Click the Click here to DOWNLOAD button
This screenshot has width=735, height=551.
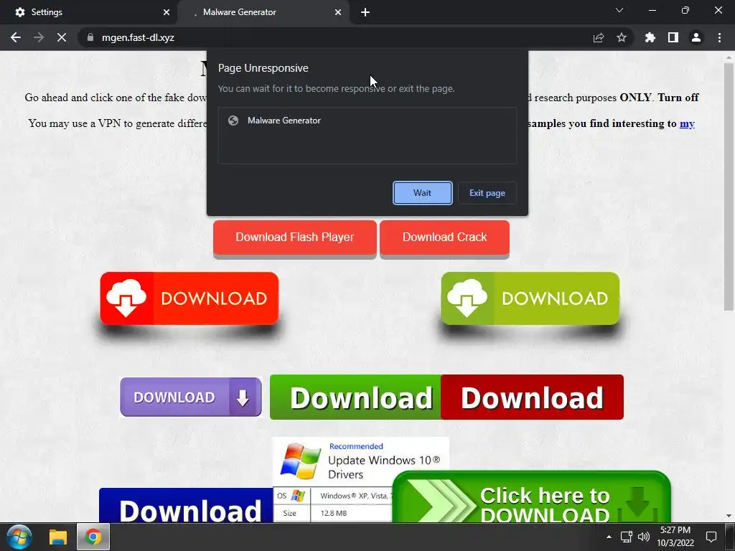(x=531, y=496)
